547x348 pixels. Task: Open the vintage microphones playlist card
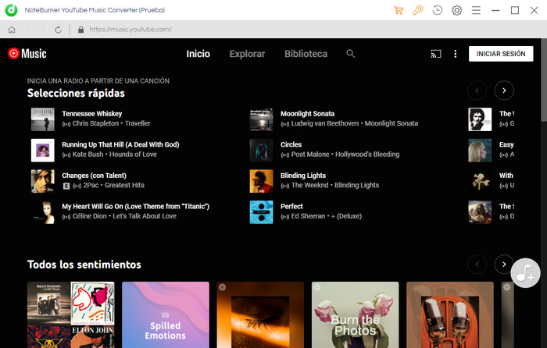click(450, 315)
